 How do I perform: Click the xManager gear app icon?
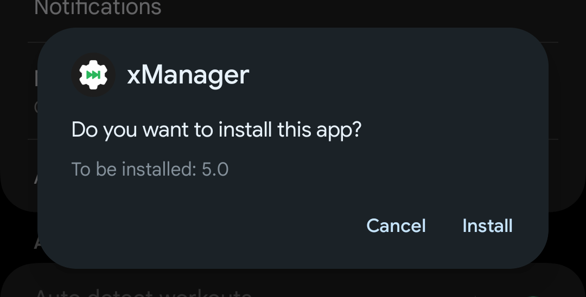tap(93, 75)
